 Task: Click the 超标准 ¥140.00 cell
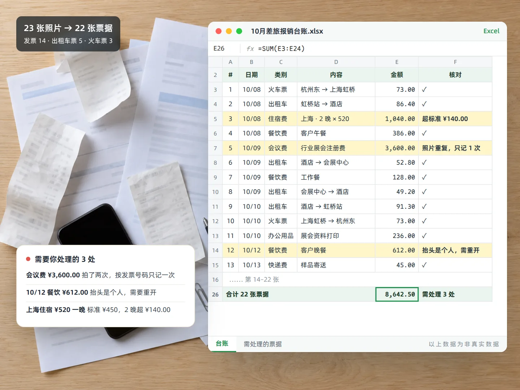455,119
